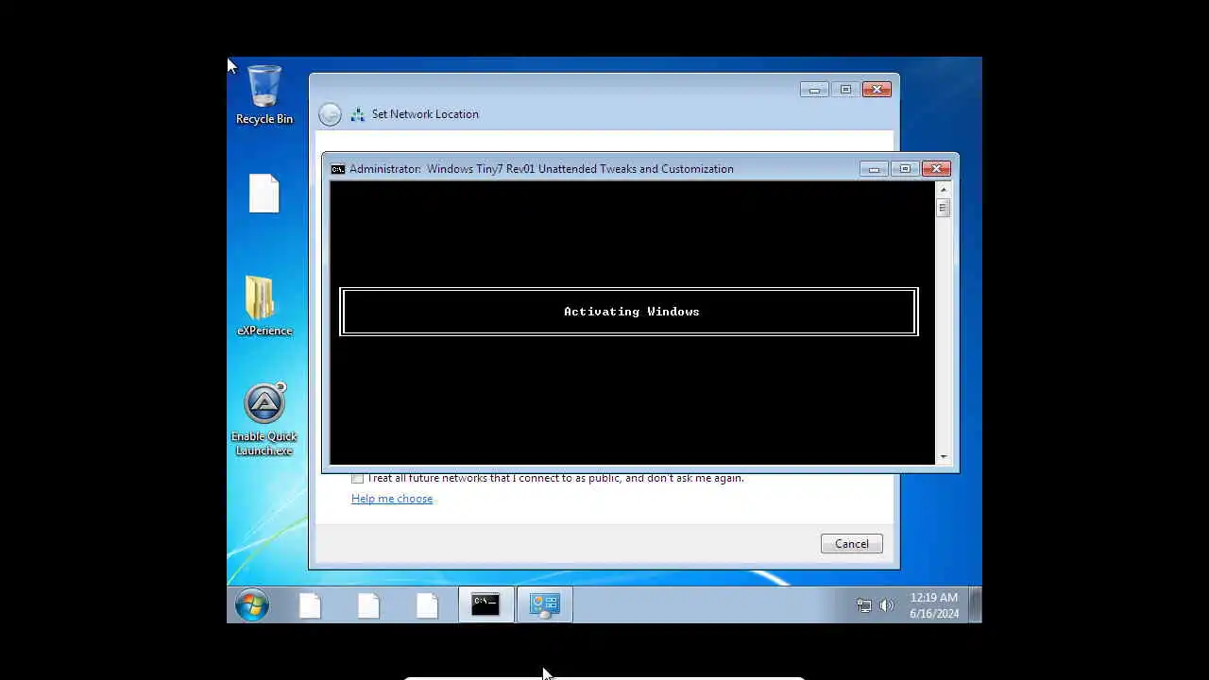Click the third blank file taskbar icon
This screenshot has width=1209, height=680.
click(x=427, y=604)
